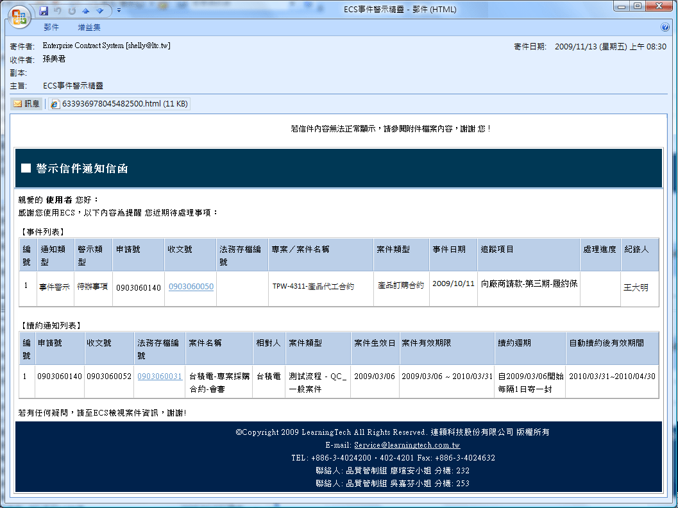Go to next item arrow icon
Screen dimensions: 678x508
pyautogui.click(x=100, y=10)
